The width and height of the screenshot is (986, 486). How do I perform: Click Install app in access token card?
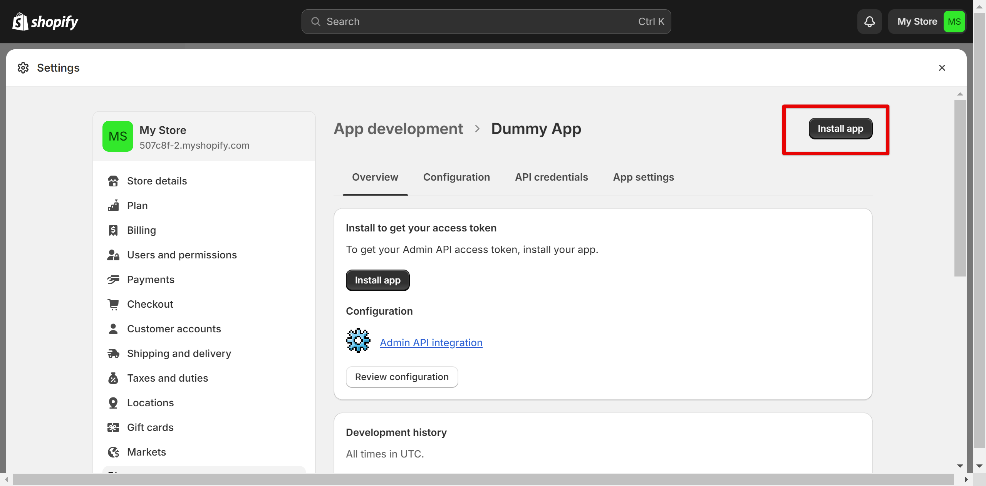point(377,280)
